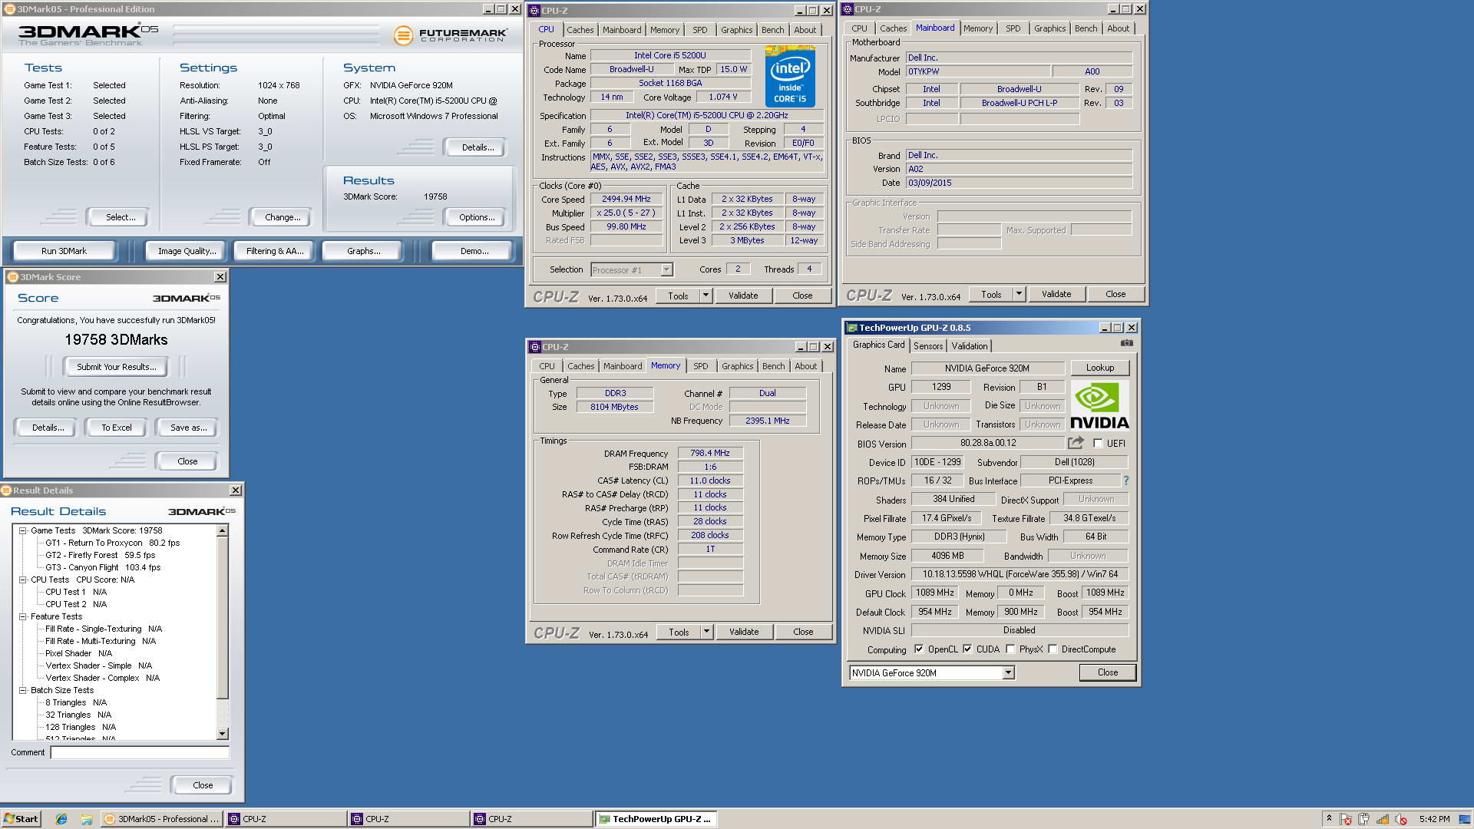Click the Image Quality... button
The width and height of the screenshot is (1474, 829).
click(x=187, y=251)
